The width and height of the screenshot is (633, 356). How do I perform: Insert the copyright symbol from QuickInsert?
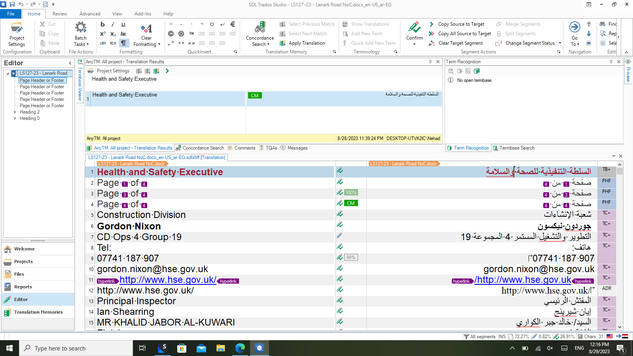click(x=171, y=34)
